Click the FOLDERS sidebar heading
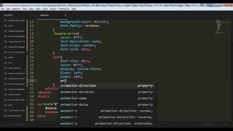The height and width of the screenshot is (131, 233). (8, 15)
